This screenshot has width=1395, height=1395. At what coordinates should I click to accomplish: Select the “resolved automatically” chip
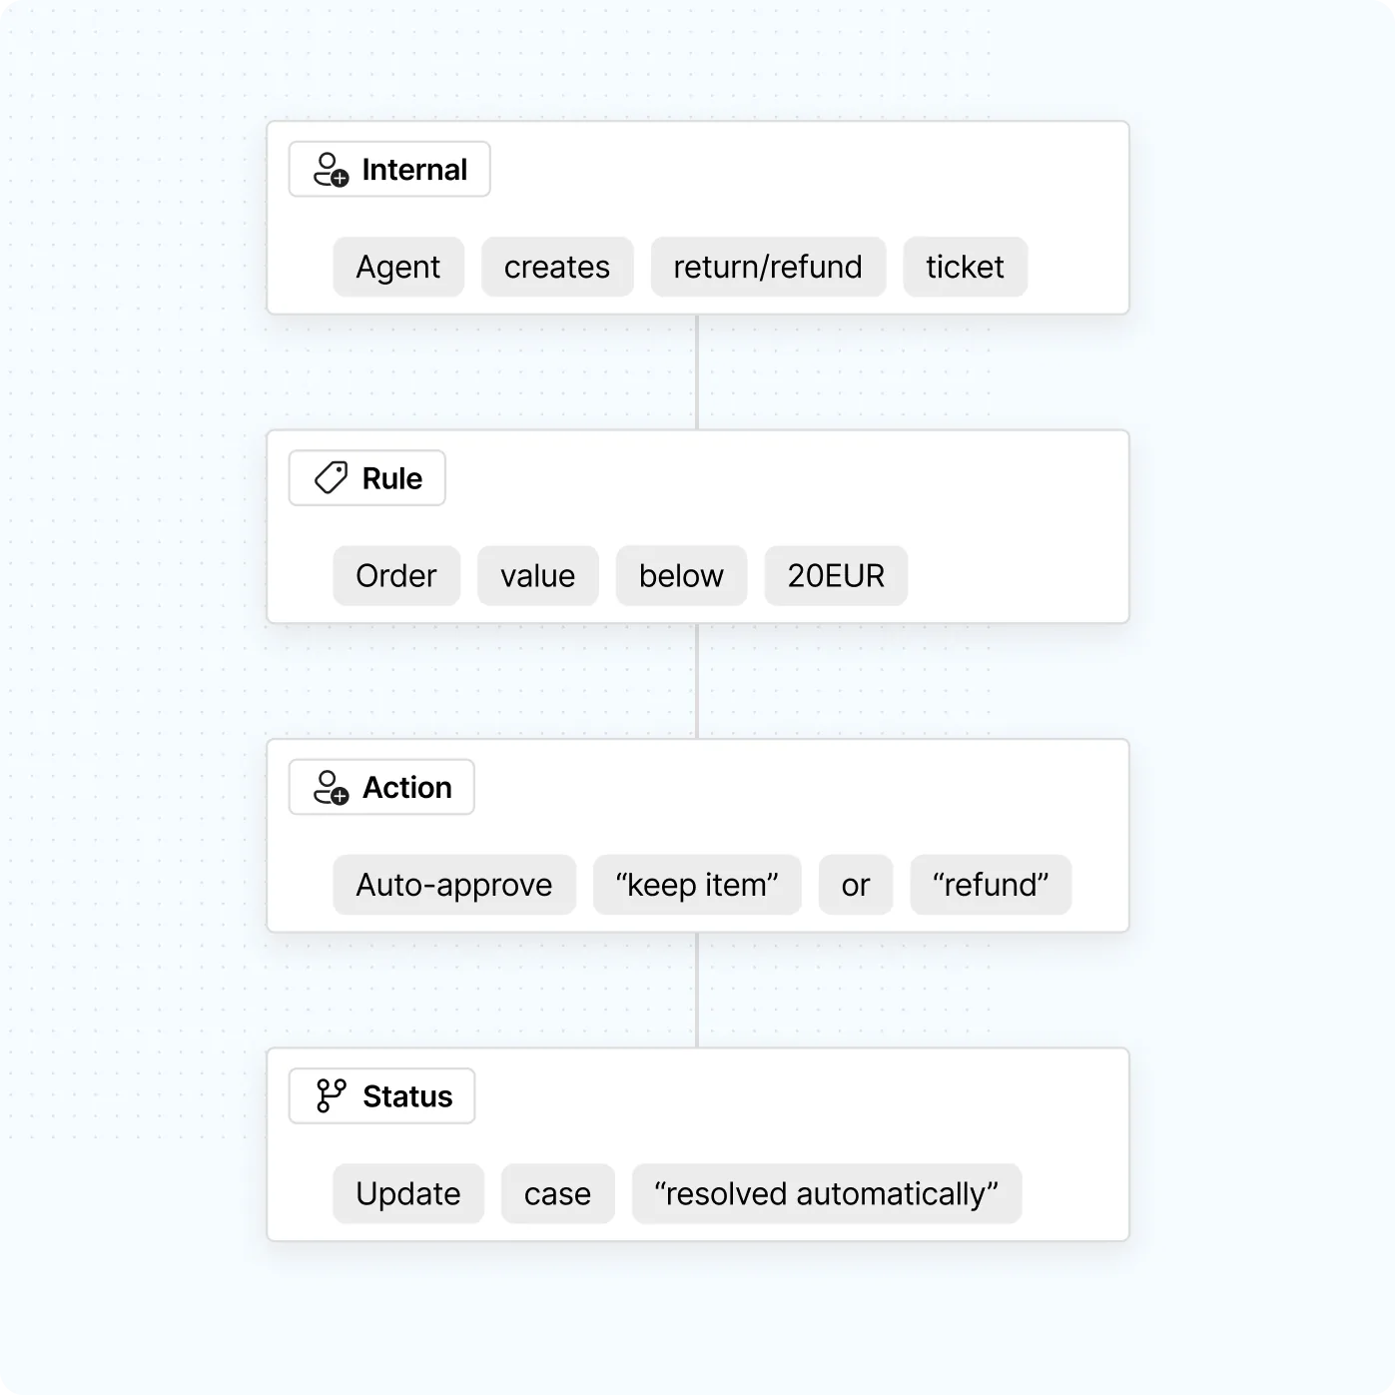[827, 1193]
